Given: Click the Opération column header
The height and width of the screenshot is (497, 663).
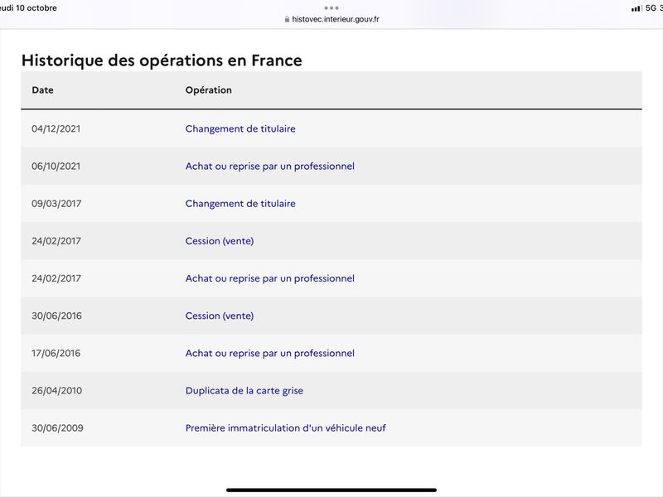Looking at the screenshot, I should coord(209,90).
